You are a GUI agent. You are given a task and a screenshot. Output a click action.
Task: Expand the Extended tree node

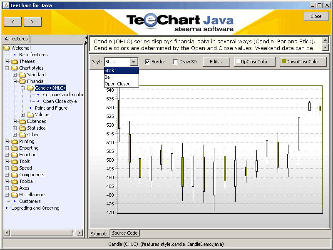point(15,121)
